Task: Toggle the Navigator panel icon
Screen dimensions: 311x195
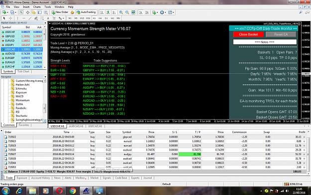Action: point(34,12)
